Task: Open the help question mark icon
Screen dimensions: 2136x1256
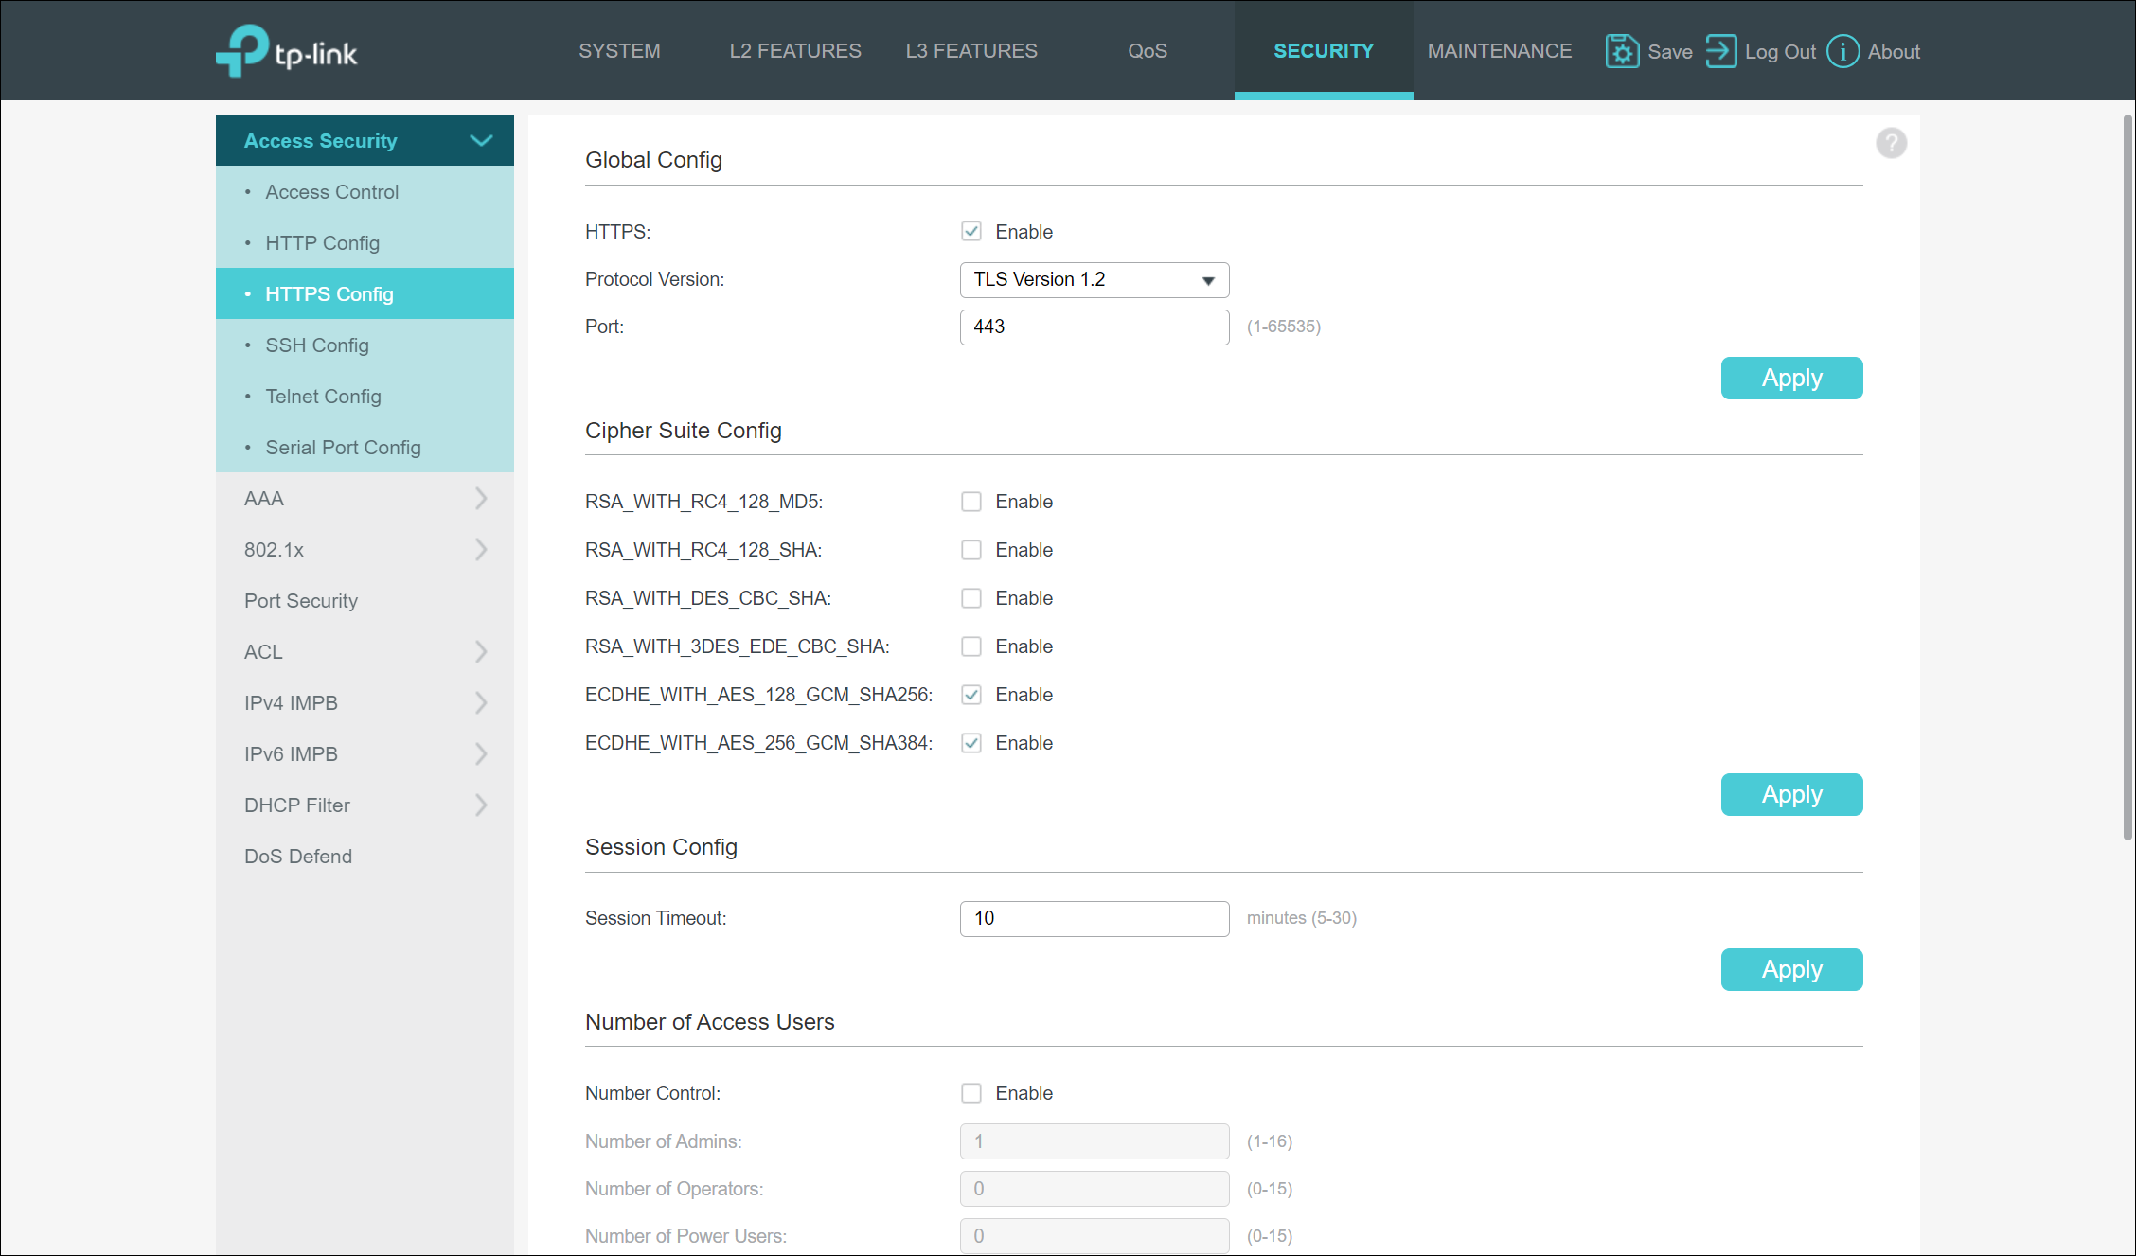Action: [x=1891, y=143]
